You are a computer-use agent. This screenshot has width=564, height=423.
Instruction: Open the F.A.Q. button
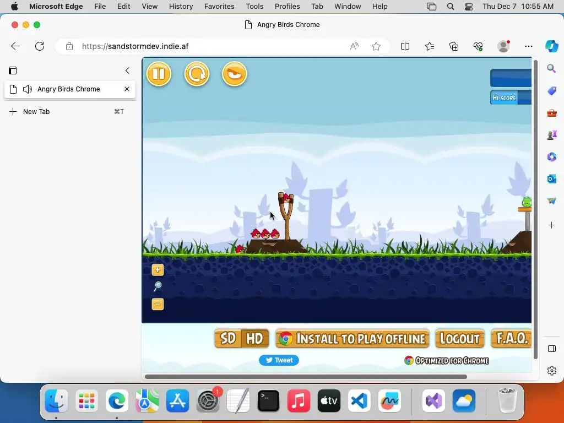(512, 339)
